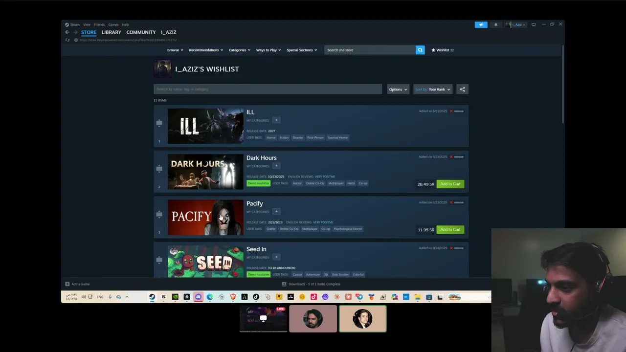The height and width of the screenshot is (352, 626).
Task: Open the Categories dropdown
Action: click(x=240, y=50)
